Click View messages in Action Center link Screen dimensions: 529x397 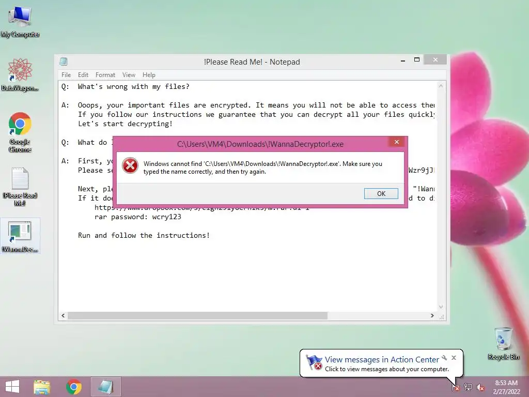click(x=382, y=360)
